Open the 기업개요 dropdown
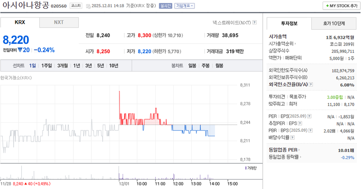The height and width of the screenshot is (189, 362). tap(185, 6)
